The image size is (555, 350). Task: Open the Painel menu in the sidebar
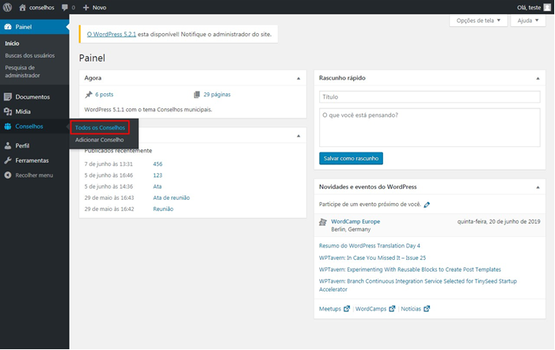point(34,27)
